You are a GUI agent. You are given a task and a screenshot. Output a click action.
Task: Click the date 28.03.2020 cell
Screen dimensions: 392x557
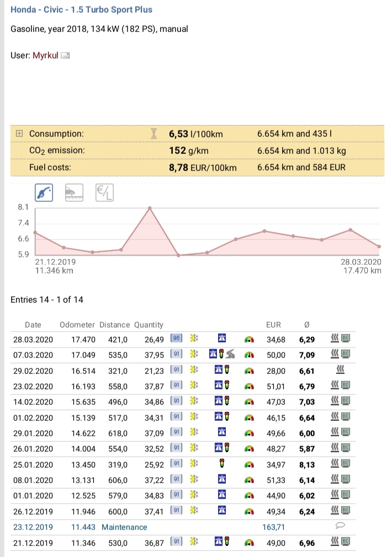[x=33, y=340]
